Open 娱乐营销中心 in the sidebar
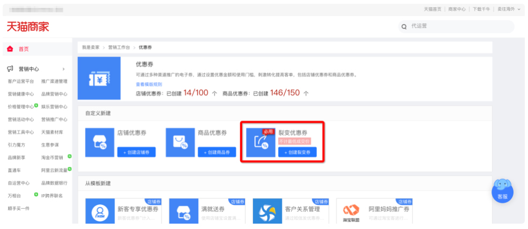Viewport: 528px width, 229px height. point(54,107)
